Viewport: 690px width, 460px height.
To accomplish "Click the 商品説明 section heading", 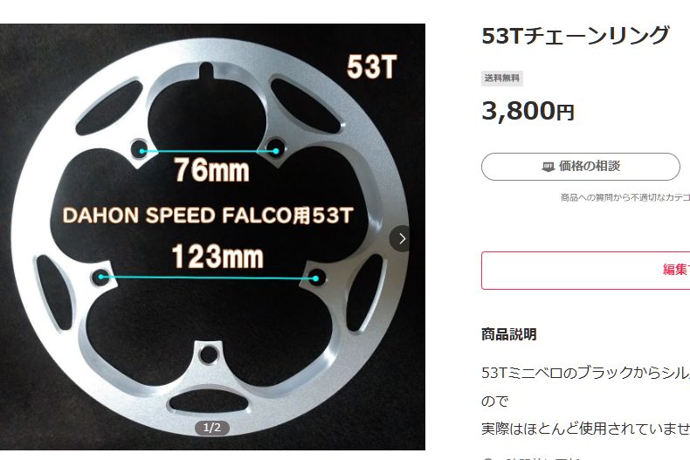I will 508,334.
